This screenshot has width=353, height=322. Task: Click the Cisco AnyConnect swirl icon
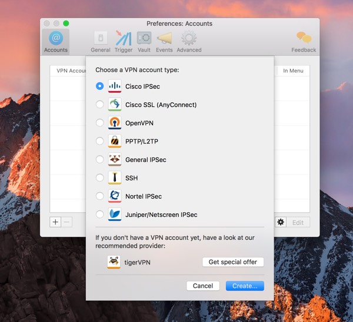[x=115, y=105]
